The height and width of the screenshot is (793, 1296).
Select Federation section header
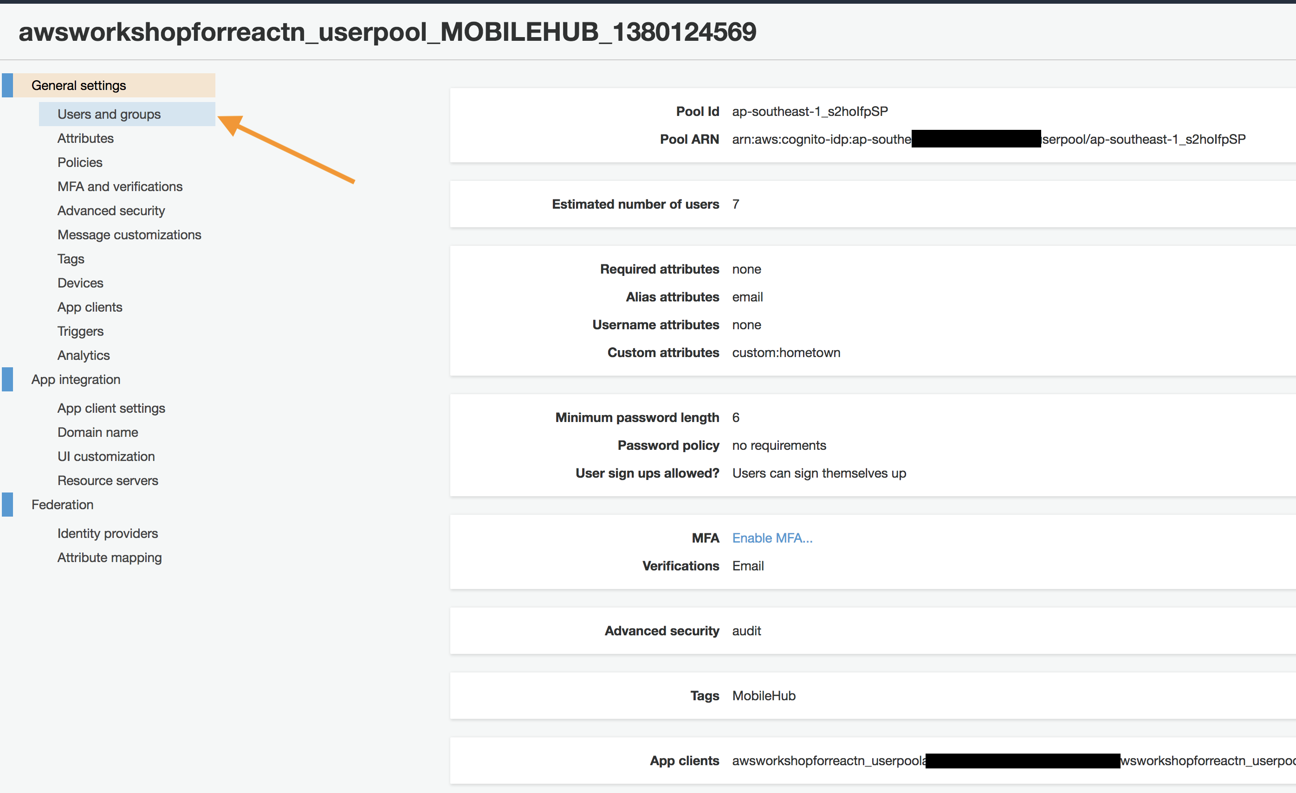point(63,505)
